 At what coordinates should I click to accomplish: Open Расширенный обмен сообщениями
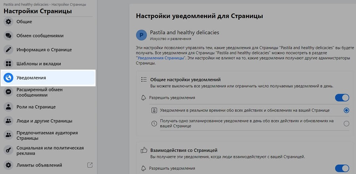(x=48, y=93)
